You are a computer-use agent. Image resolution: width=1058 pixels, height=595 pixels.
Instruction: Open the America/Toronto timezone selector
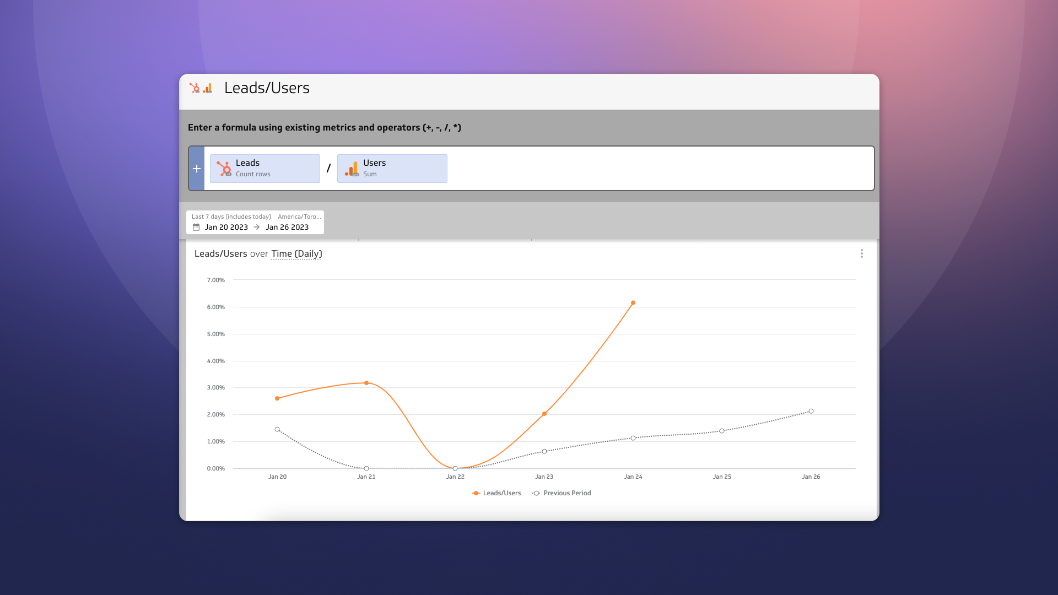[300, 217]
